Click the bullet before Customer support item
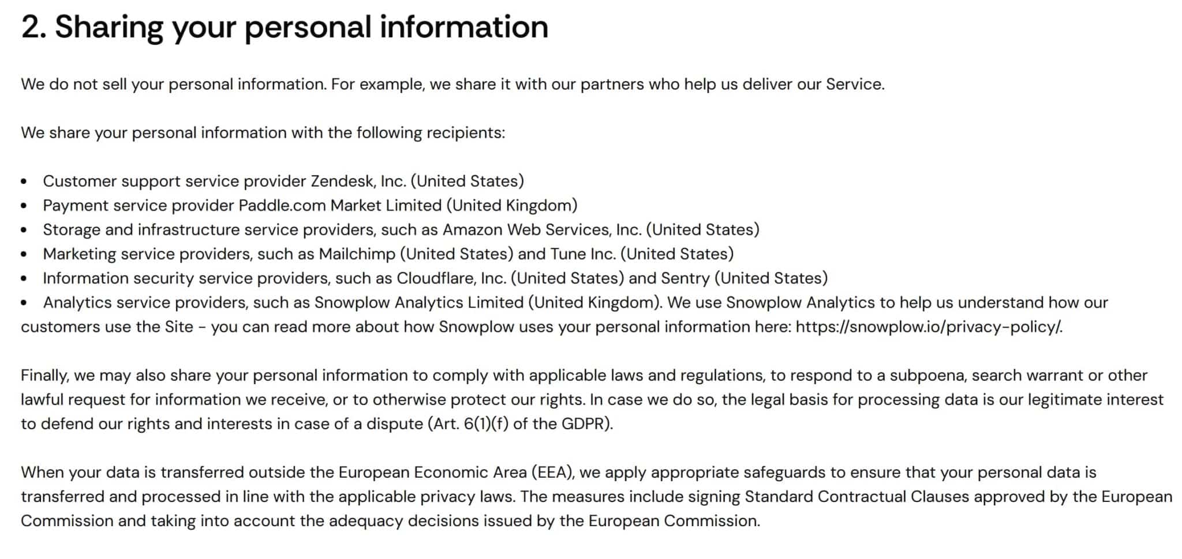The image size is (1182, 559). pos(24,182)
